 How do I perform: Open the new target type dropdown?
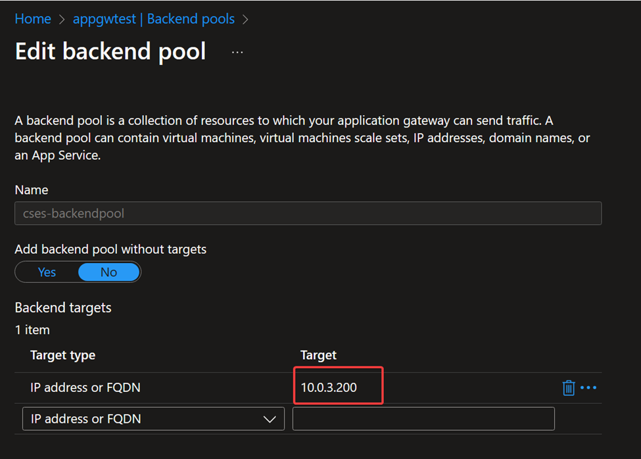coord(153,419)
